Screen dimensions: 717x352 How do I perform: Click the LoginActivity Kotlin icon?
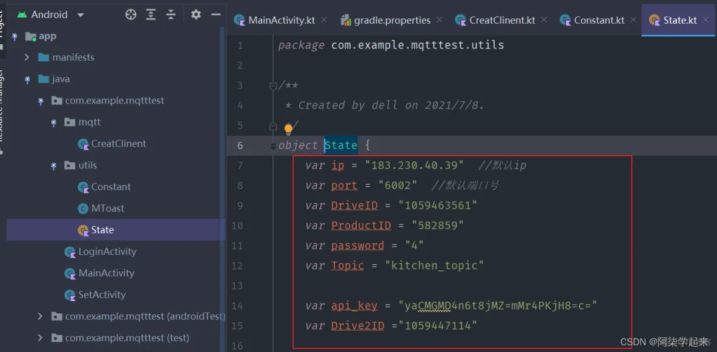click(x=70, y=252)
